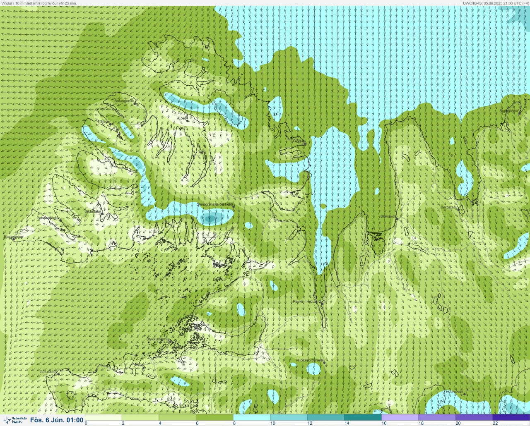Click the legend value 16

pos(384,423)
